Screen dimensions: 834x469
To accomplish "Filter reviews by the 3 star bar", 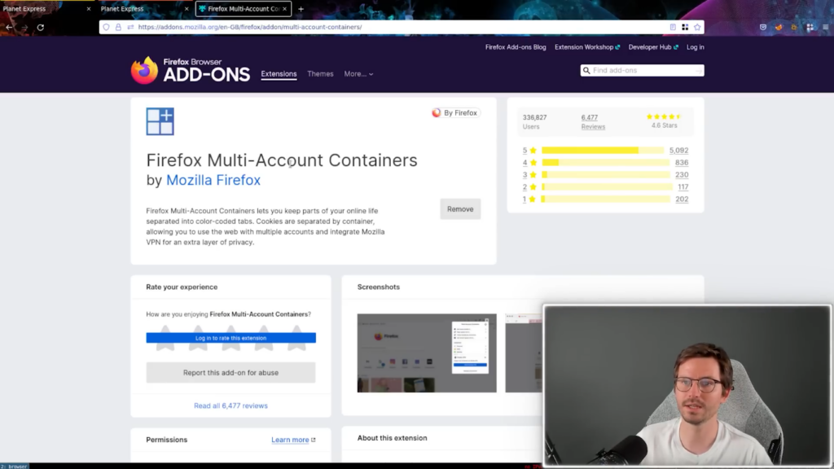I will click(605, 174).
